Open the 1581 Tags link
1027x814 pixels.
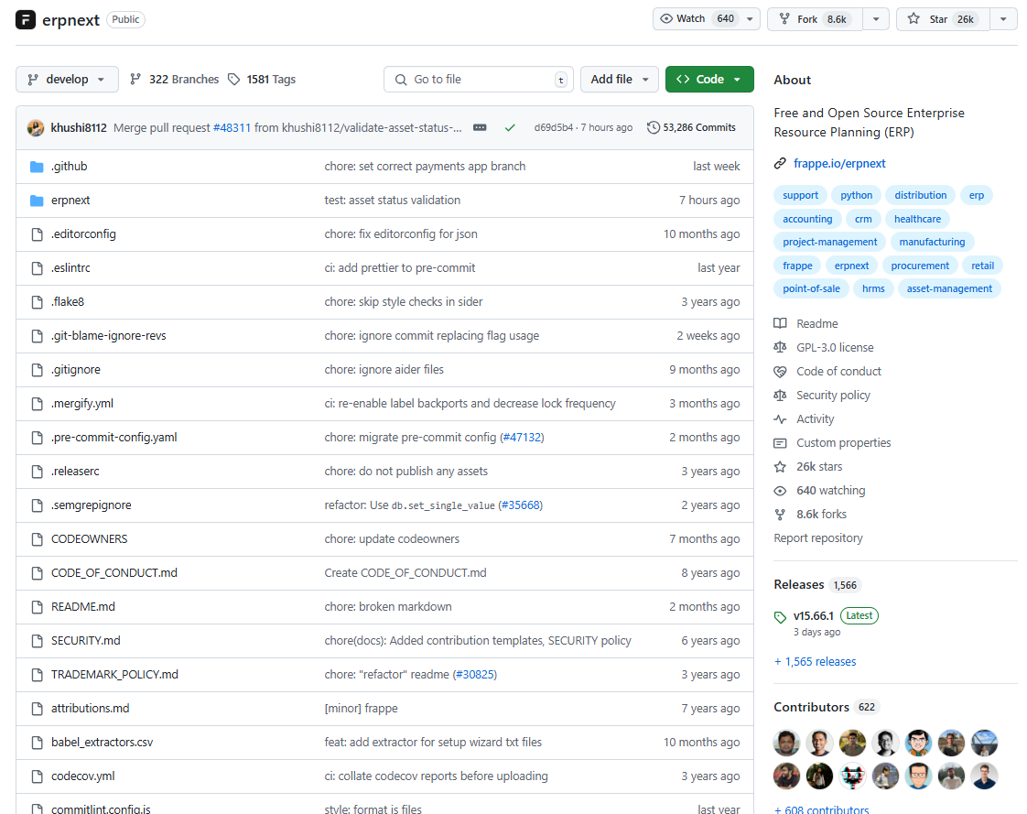tap(262, 80)
